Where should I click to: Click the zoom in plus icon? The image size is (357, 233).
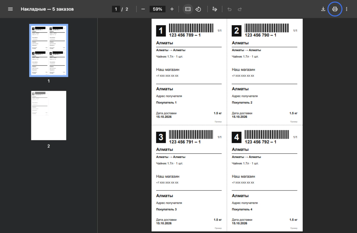[x=172, y=9]
